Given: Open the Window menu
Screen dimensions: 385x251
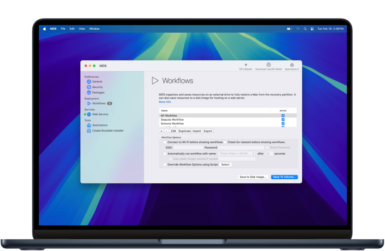Looking at the screenshot, I should click(x=94, y=29).
